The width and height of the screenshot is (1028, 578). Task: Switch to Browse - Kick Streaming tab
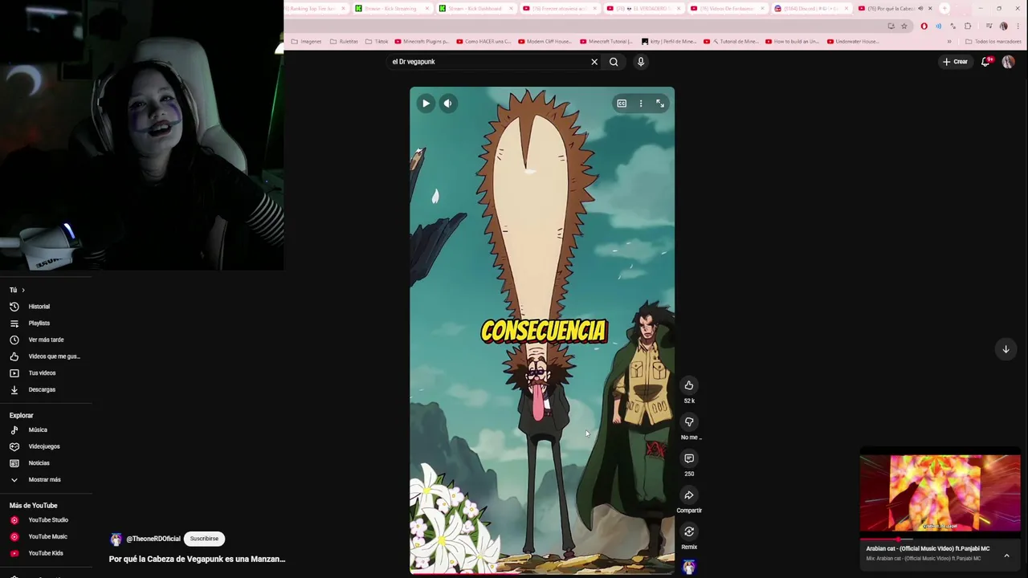[392, 8]
